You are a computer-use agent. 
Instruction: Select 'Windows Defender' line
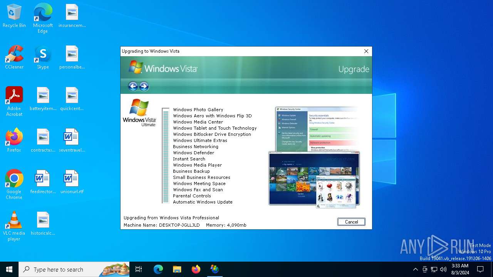[193, 153]
